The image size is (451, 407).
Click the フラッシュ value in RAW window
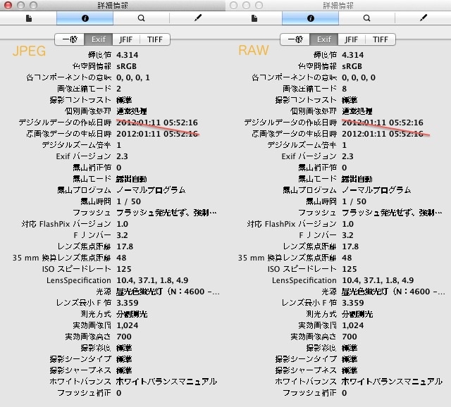392,213
